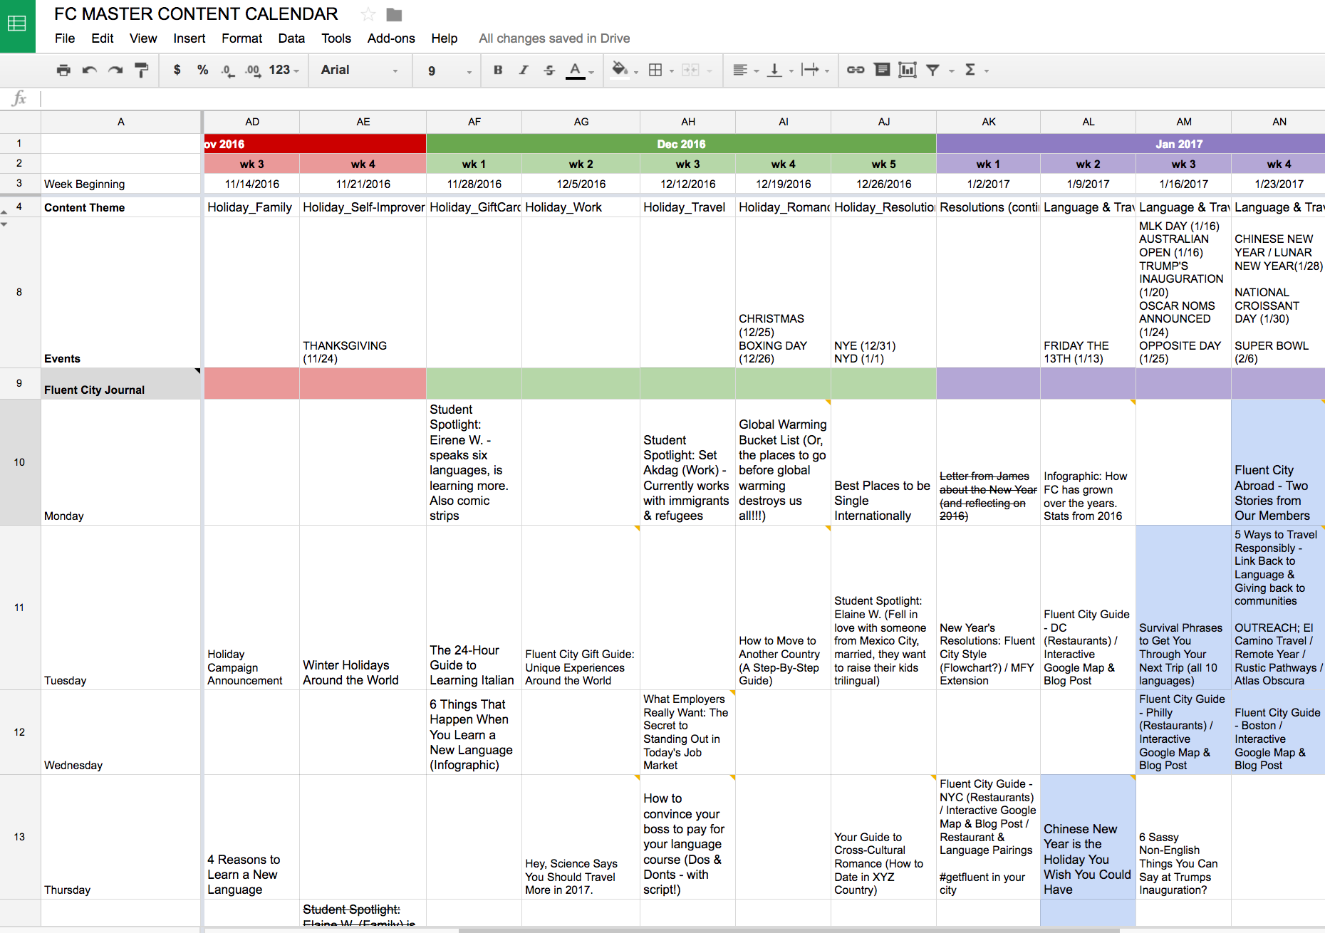1325x933 pixels.
Task: Open the Arial font dropdown
Action: pyautogui.click(x=359, y=70)
